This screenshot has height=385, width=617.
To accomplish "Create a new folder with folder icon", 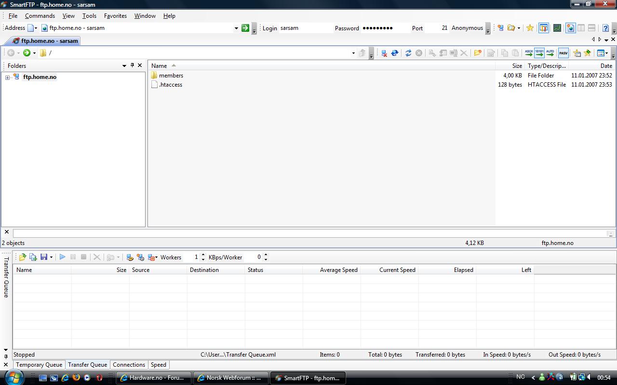I will click(x=478, y=53).
